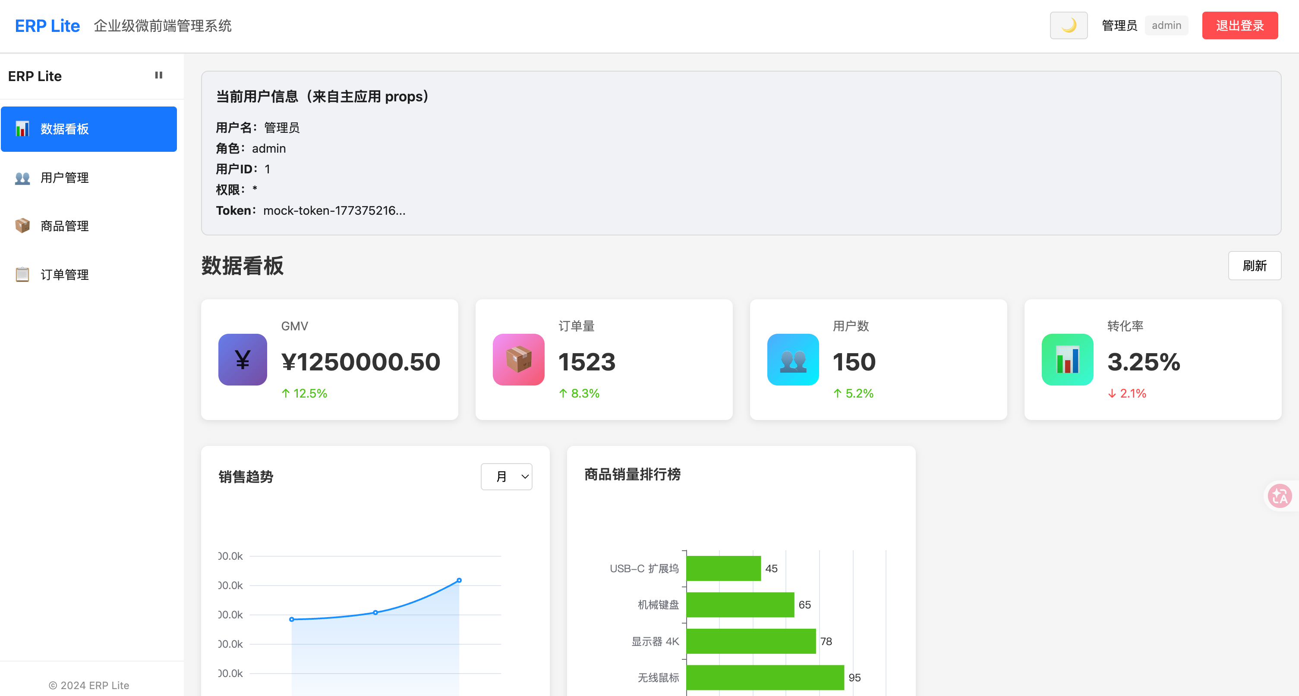Open 商品管理 menu item
The image size is (1299, 696).
89,226
